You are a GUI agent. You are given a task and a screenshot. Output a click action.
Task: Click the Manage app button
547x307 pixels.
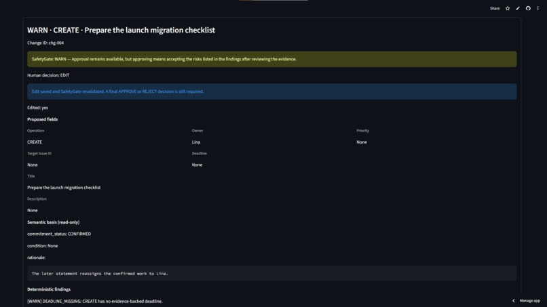pos(529,300)
